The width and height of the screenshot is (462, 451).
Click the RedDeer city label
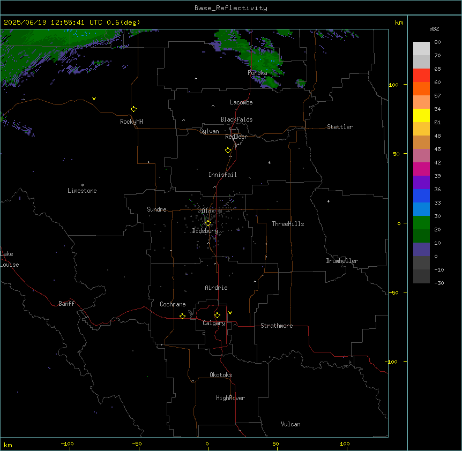tap(236, 136)
